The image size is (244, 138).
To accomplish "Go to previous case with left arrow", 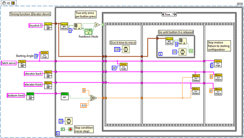I will click(x=163, y=14).
